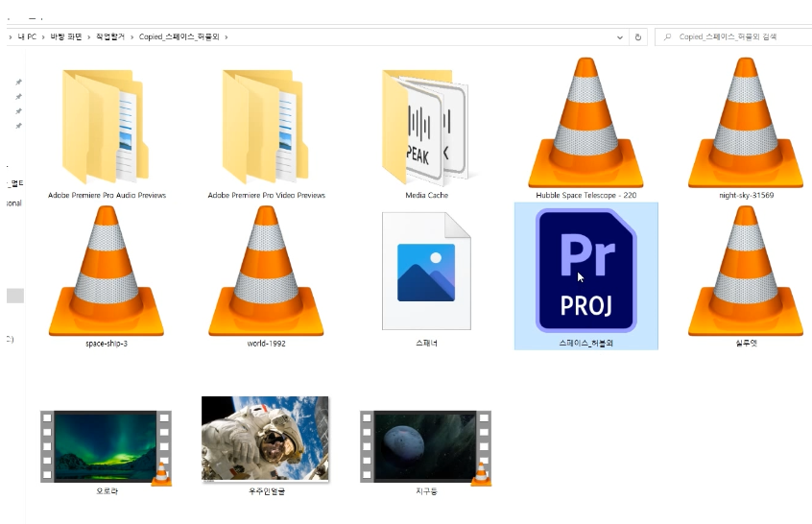Click the label Media Cache
Screen dimensions: 812x524
pos(427,195)
